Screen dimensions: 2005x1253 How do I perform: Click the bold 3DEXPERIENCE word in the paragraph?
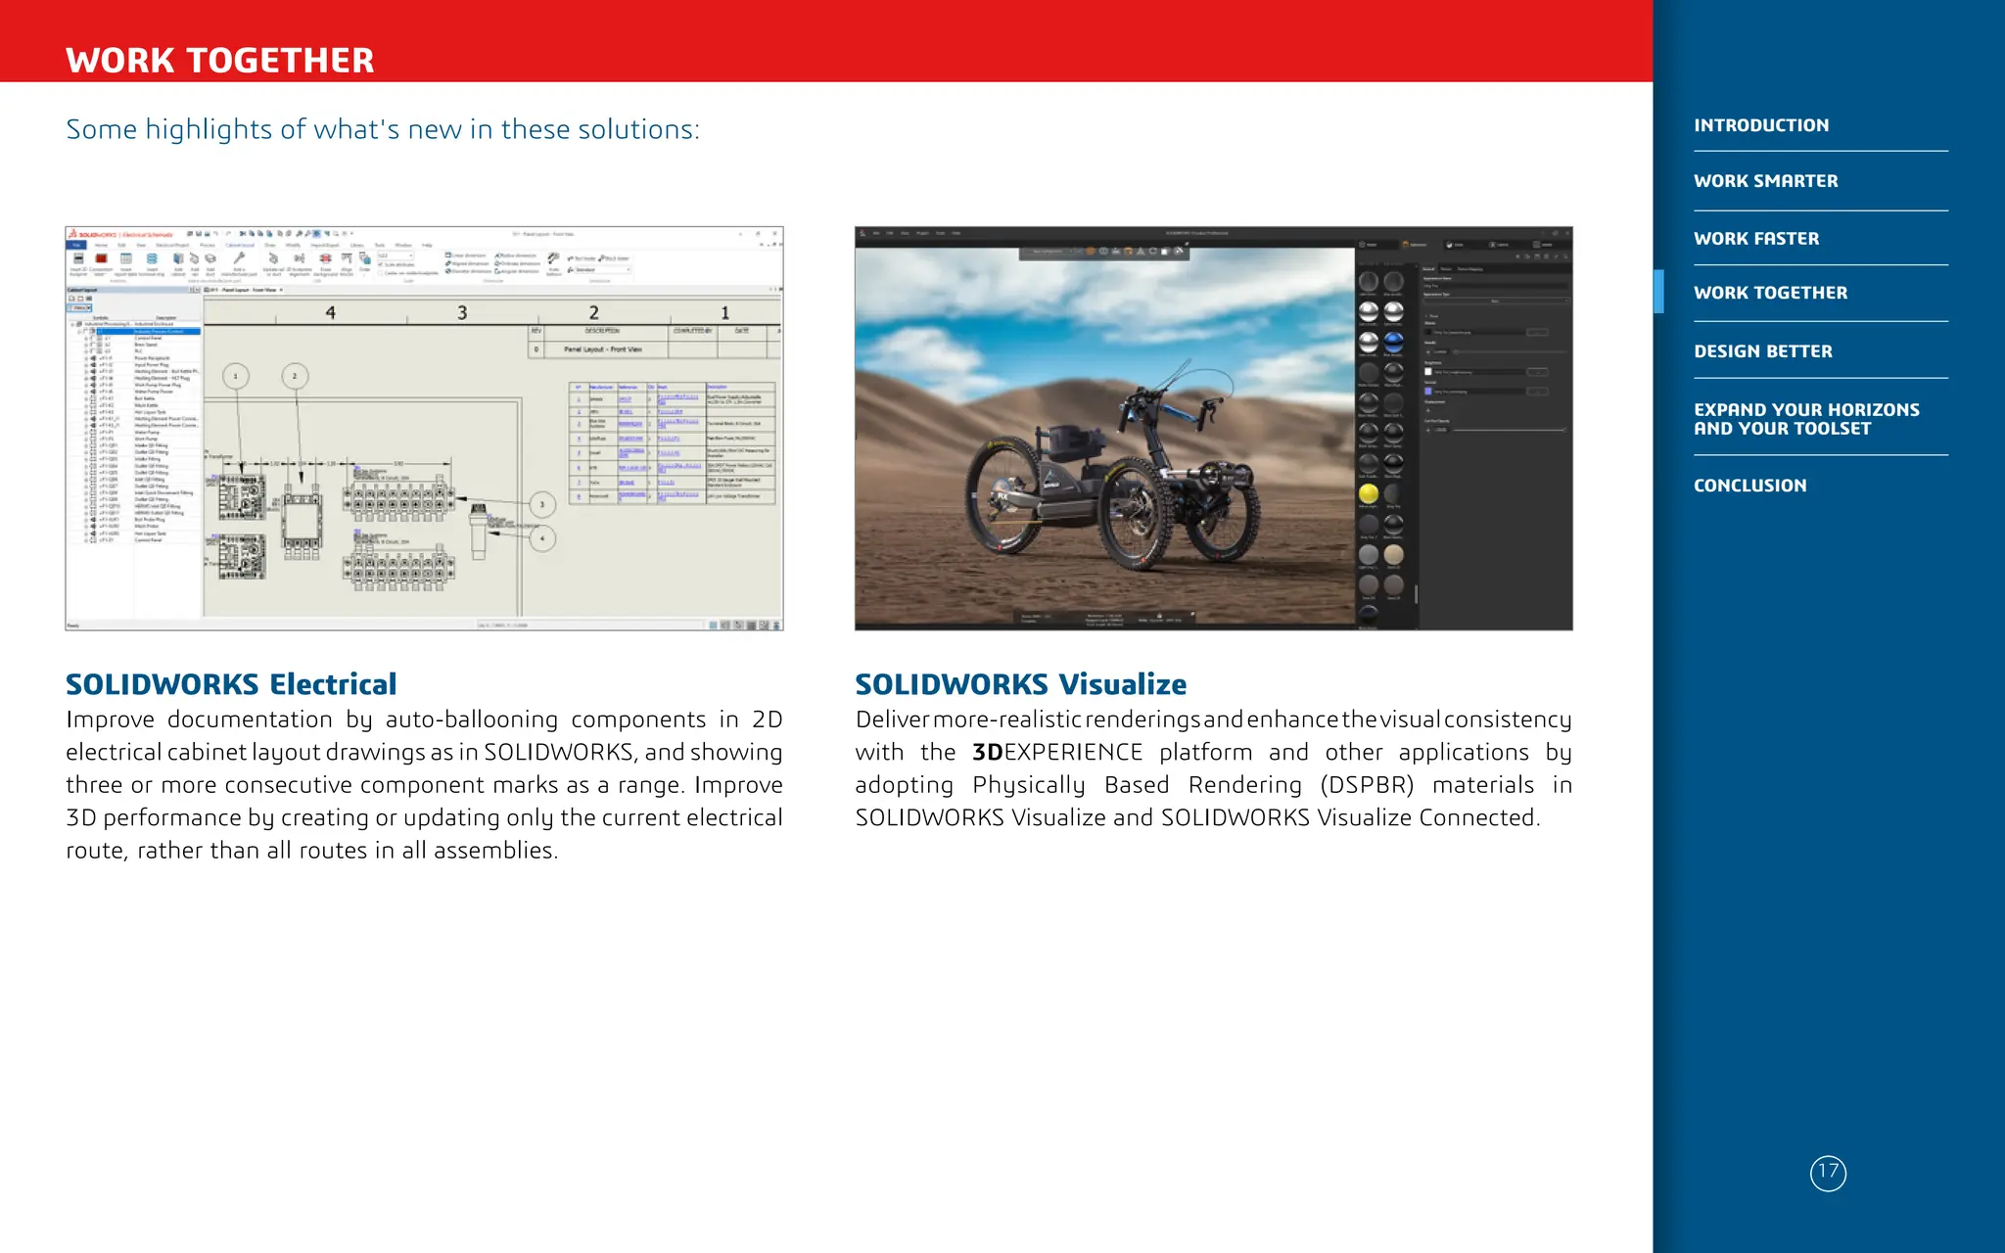1057,752
